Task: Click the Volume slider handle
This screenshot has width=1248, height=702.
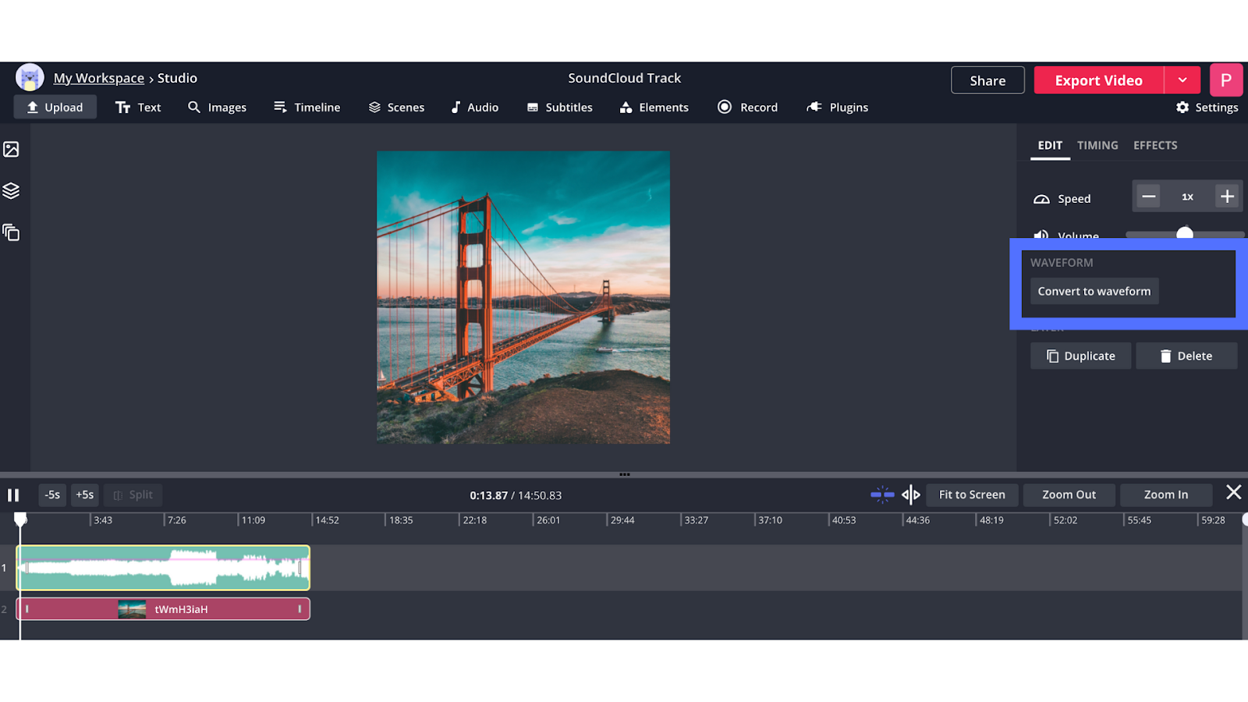Action: (1185, 233)
